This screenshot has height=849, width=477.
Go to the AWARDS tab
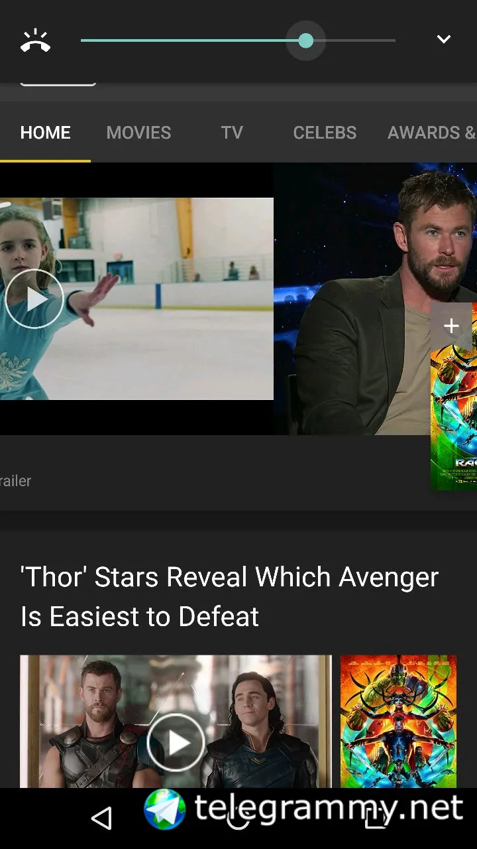(431, 133)
